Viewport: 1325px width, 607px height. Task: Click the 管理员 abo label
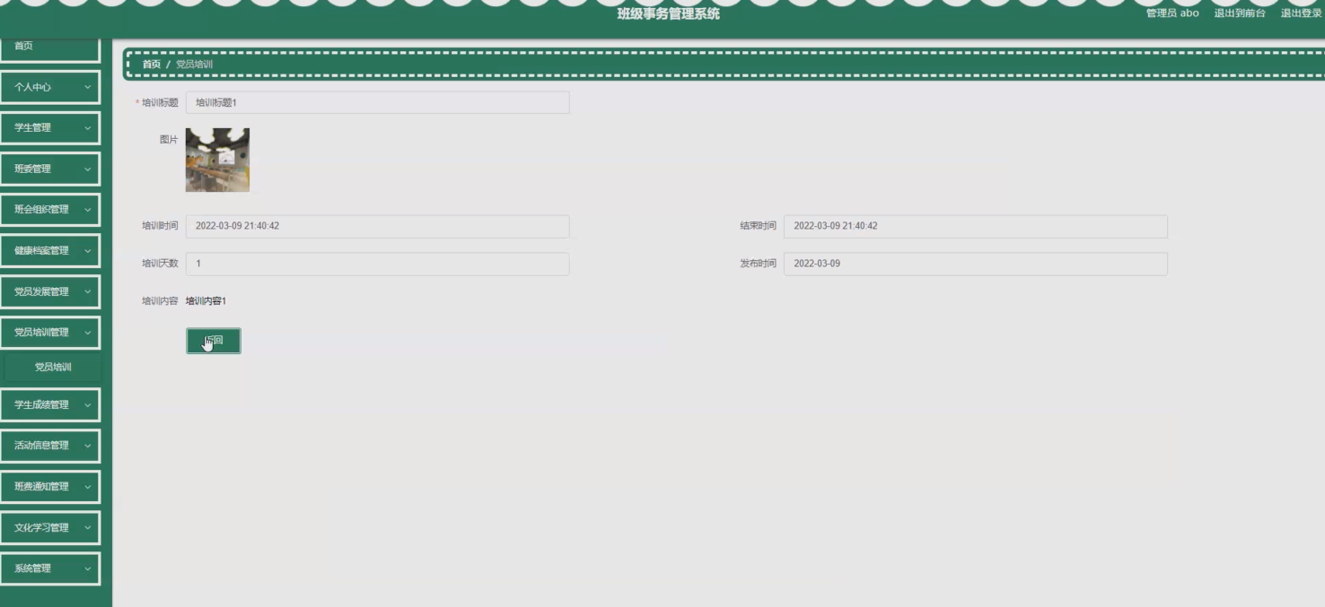click(x=1172, y=13)
